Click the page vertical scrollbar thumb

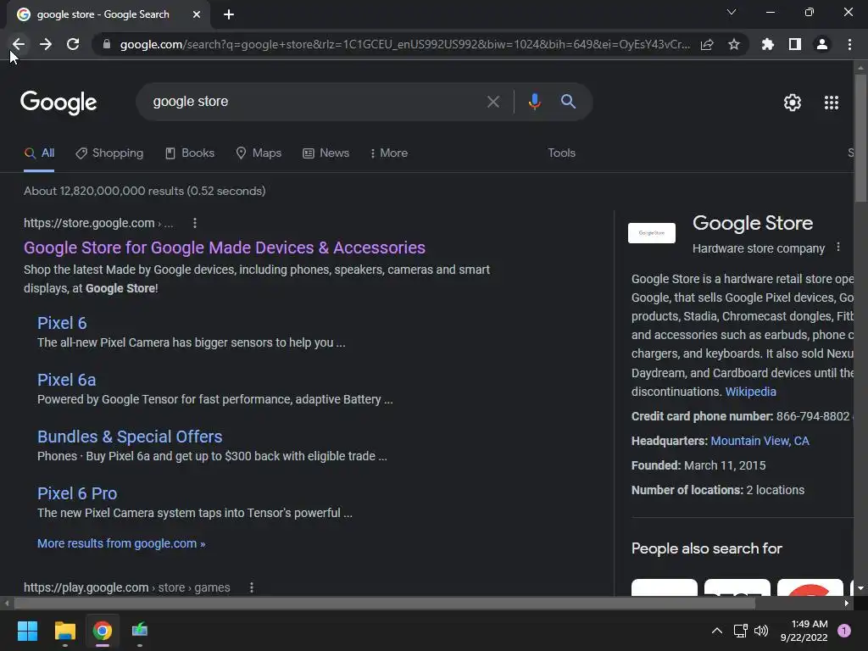(860, 138)
